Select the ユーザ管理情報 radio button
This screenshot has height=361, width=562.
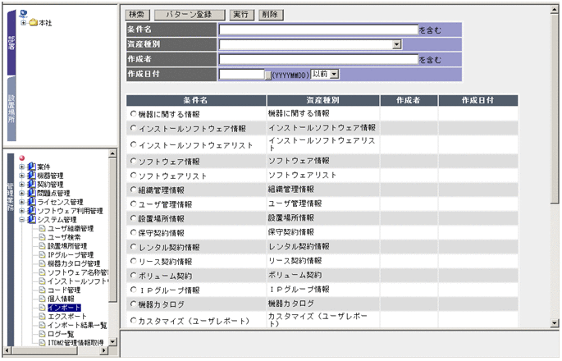pyautogui.click(x=134, y=204)
